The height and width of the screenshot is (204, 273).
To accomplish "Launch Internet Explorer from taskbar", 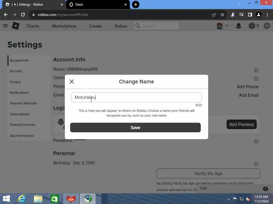I will [22, 199].
